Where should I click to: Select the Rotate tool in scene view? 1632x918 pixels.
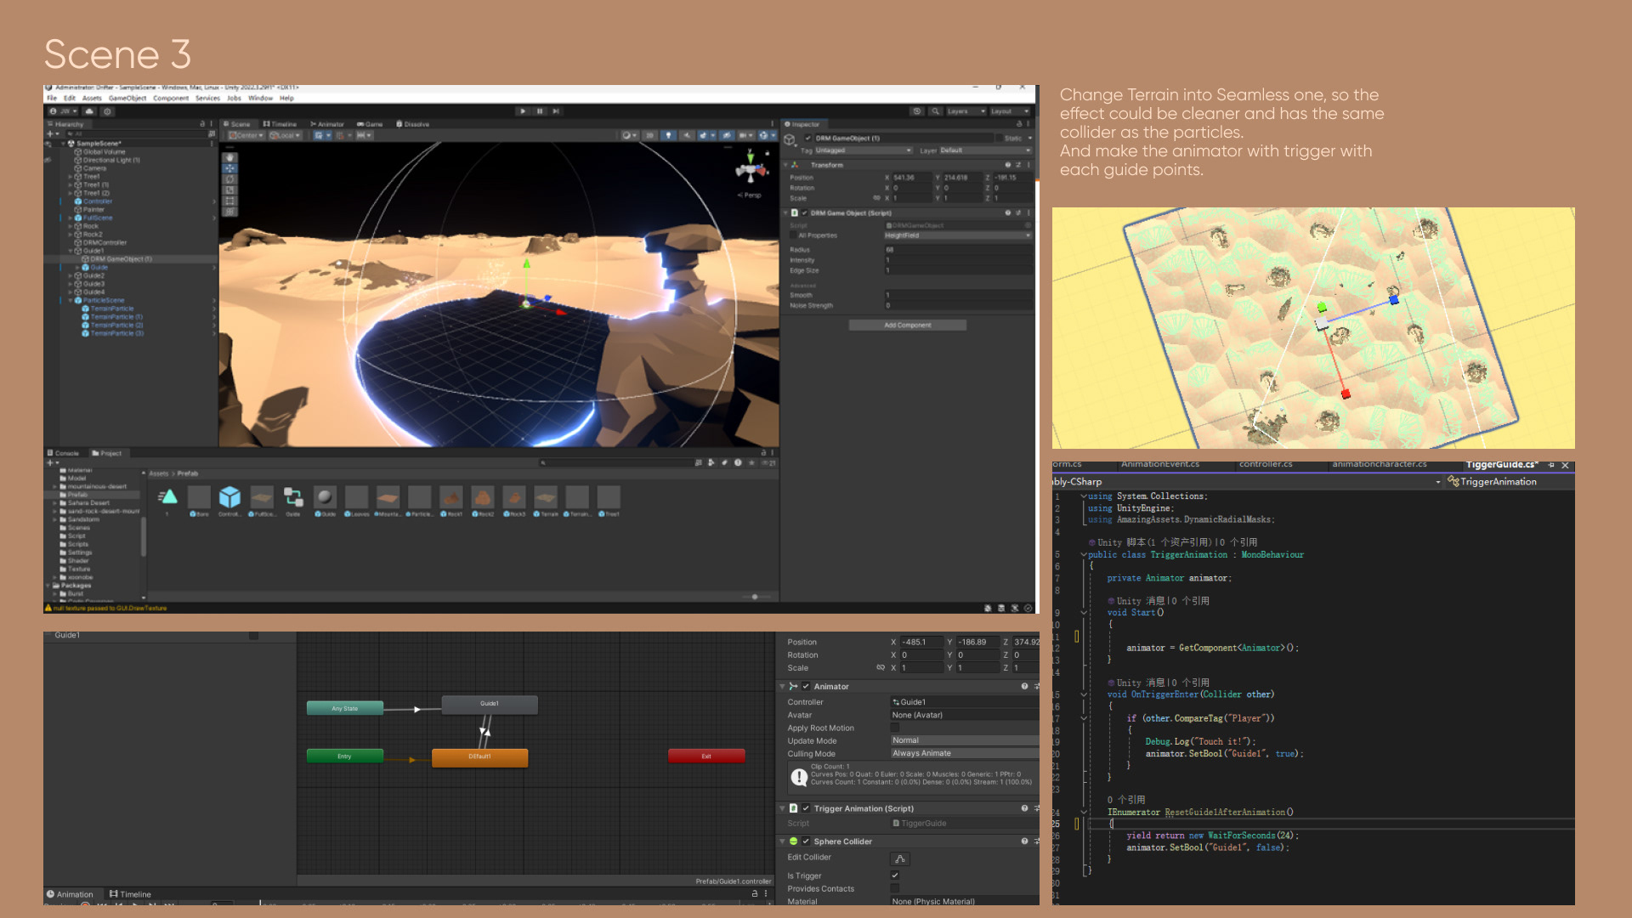(229, 179)
